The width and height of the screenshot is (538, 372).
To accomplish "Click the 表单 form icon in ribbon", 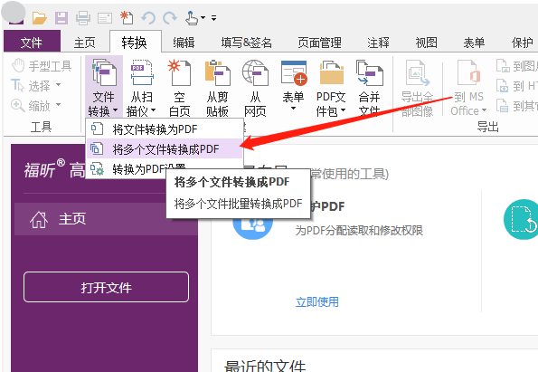I will pyautogui.click(x=293, y=72).
